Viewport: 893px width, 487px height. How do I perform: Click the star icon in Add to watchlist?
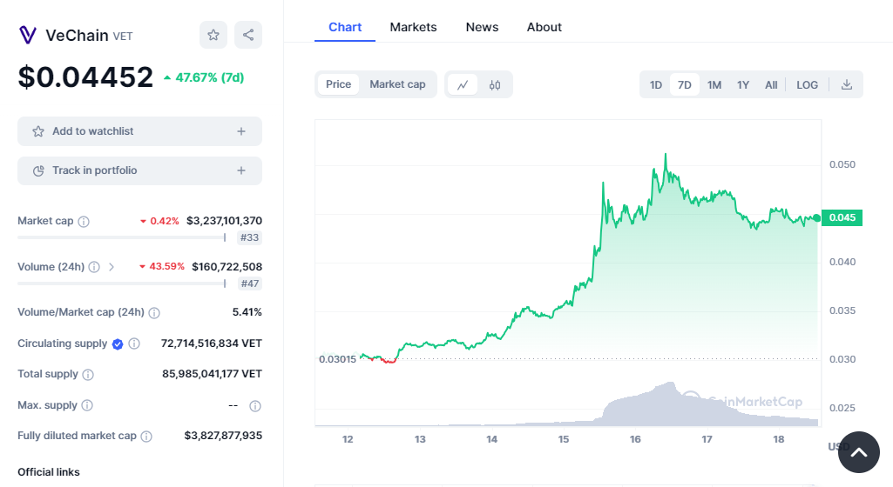click(x=38, y=132)
